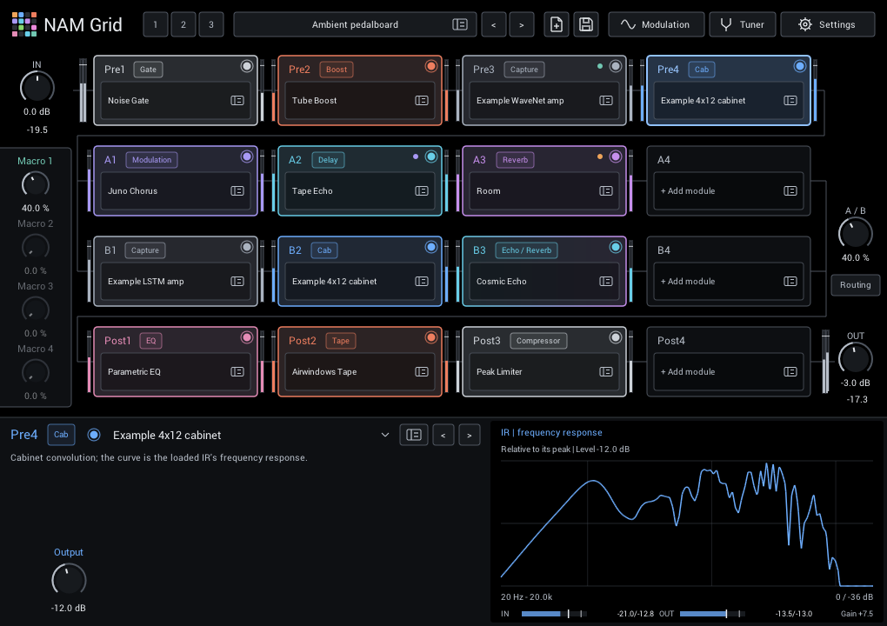Go to previous preset with top arrow
The height and width of the screenshot is (626, 887).
(x=493, y=24)
